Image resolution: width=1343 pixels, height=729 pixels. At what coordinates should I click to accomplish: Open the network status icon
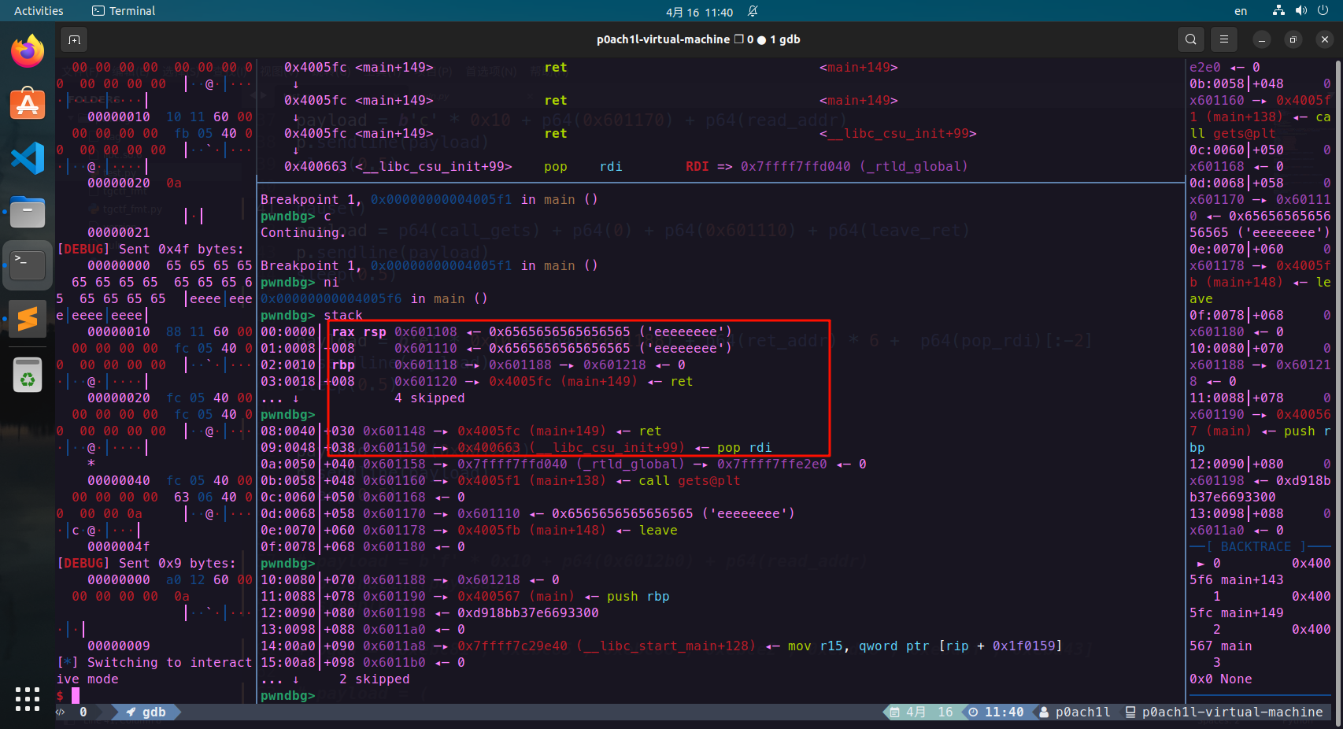(1278, 11)
